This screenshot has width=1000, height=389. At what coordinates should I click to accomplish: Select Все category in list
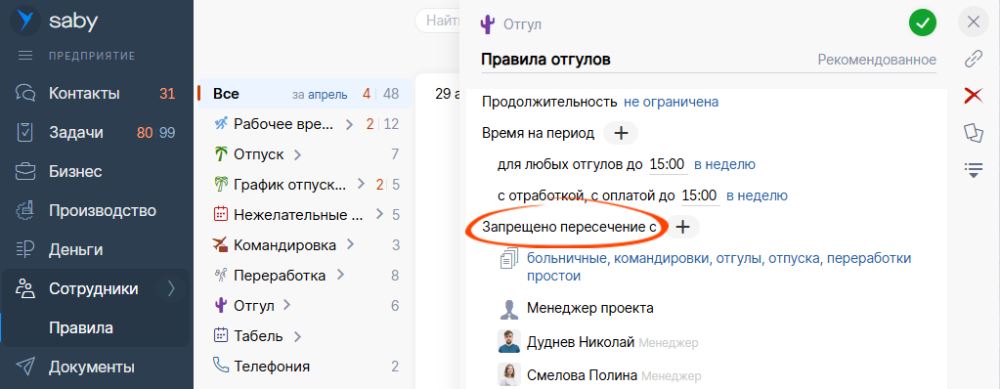[305, 94]
